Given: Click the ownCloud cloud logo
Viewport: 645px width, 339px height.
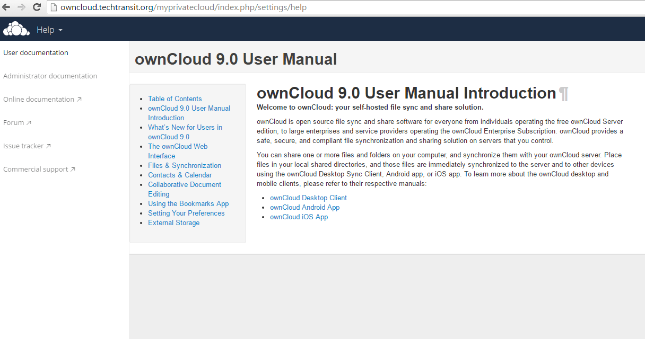Looking at the screenshot, I should 16,29.
